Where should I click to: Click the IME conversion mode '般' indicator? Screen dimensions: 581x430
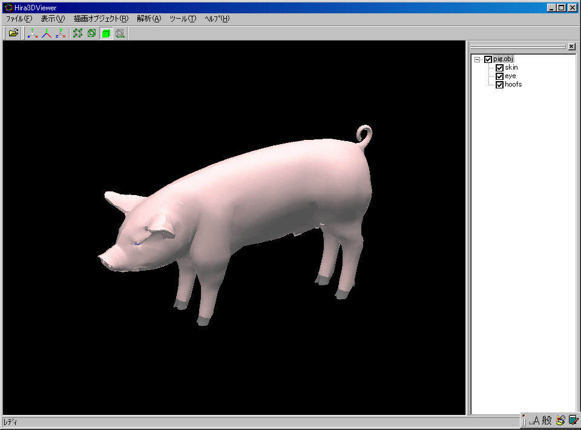coord(547,420)
